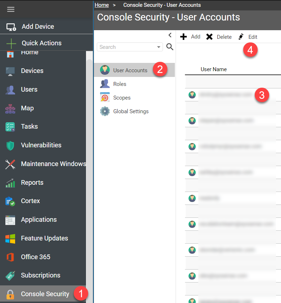Collapse the side panel with the chevron
281x303 pixels.
click(x=170, y=35)
